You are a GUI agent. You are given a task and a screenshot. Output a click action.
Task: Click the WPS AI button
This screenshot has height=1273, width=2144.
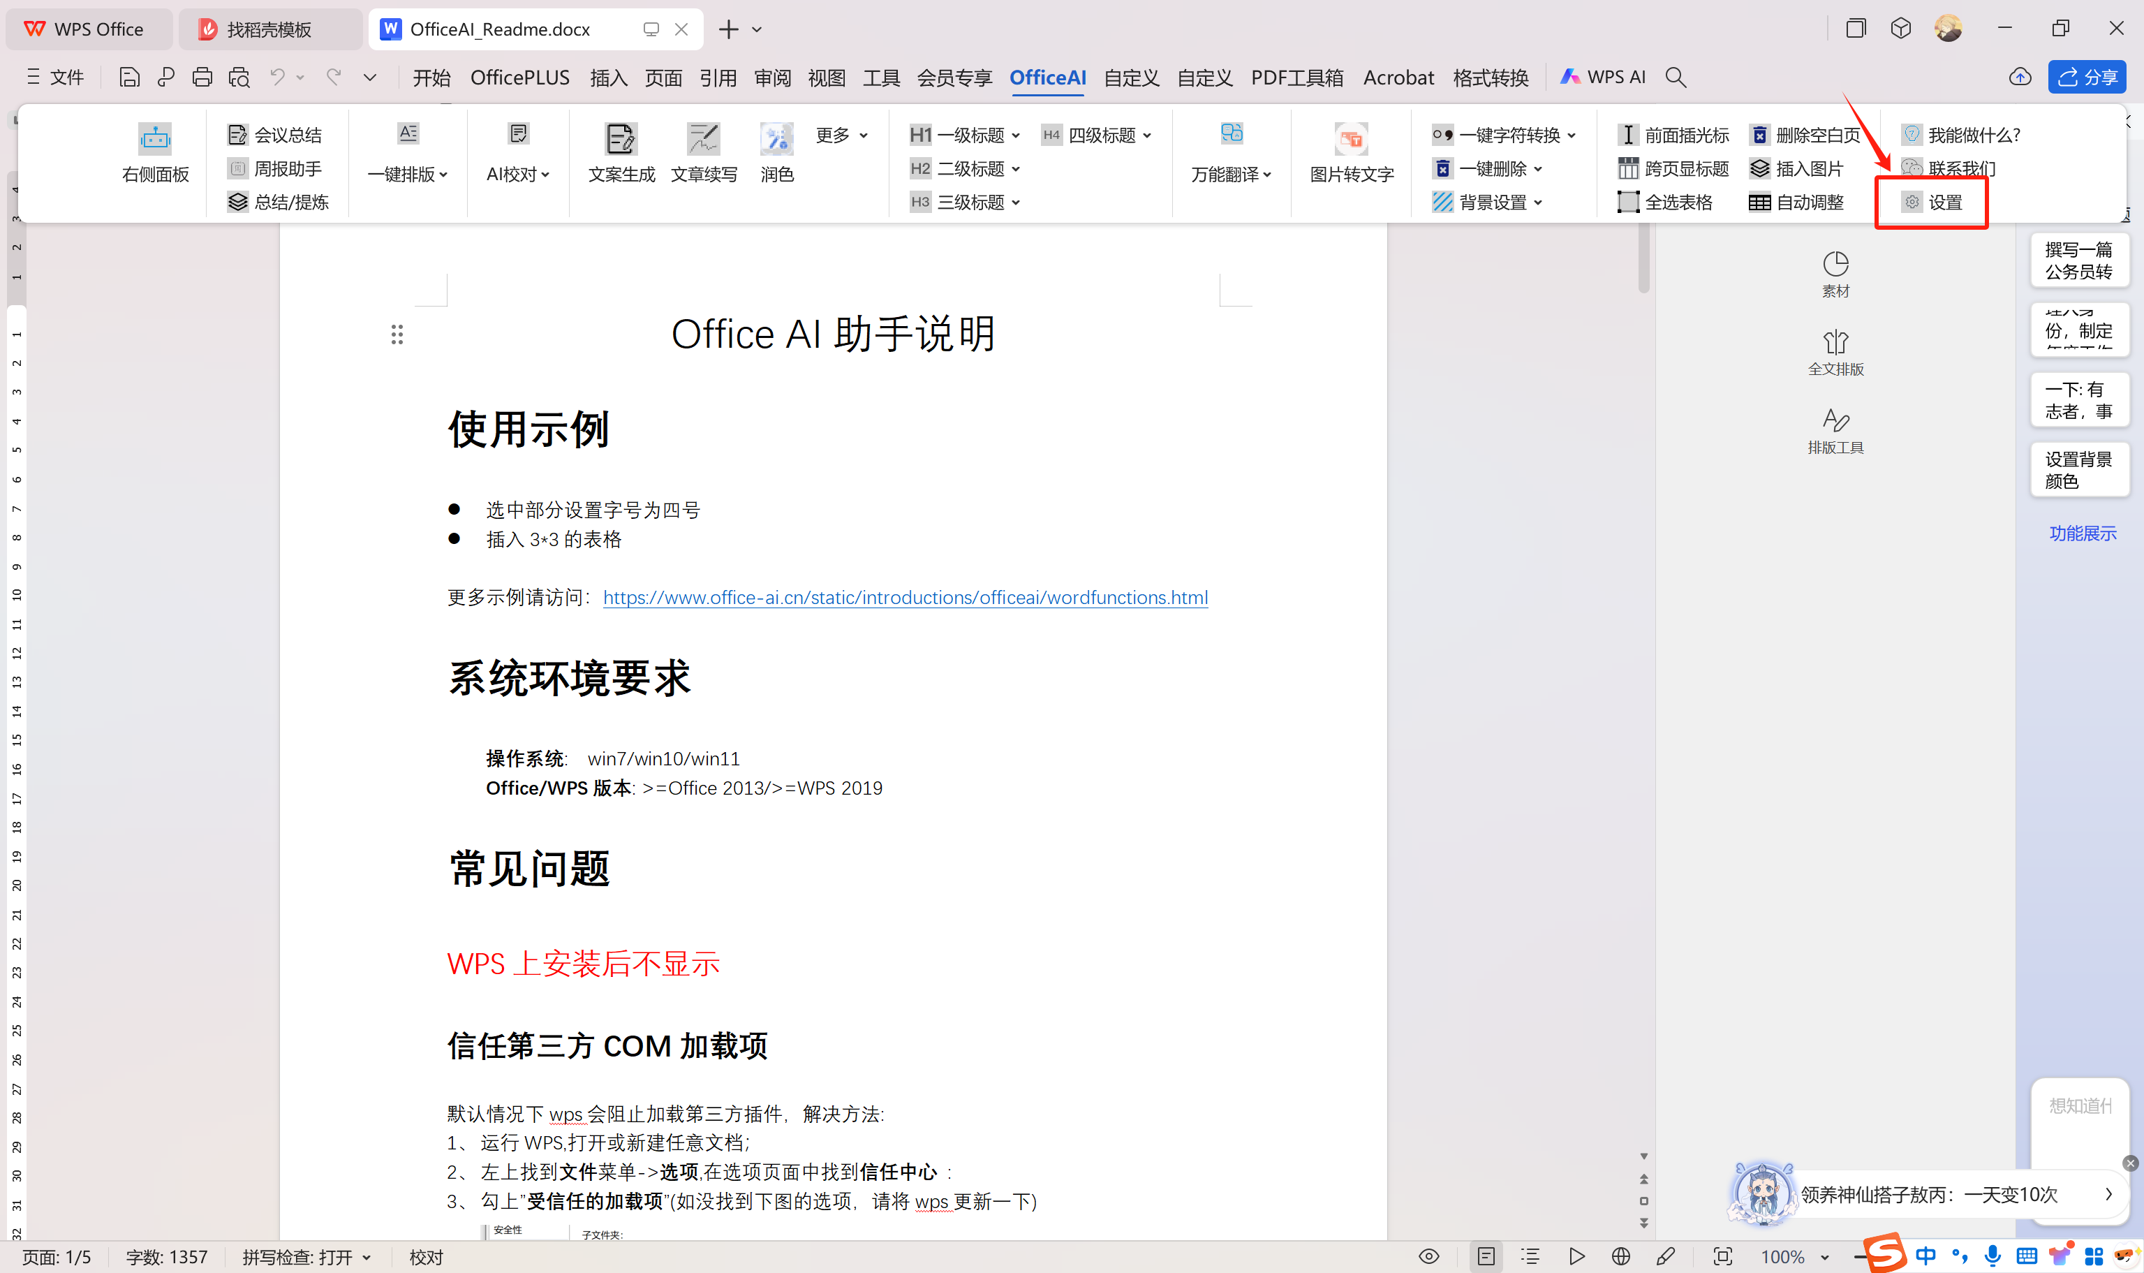[1602, 78]
